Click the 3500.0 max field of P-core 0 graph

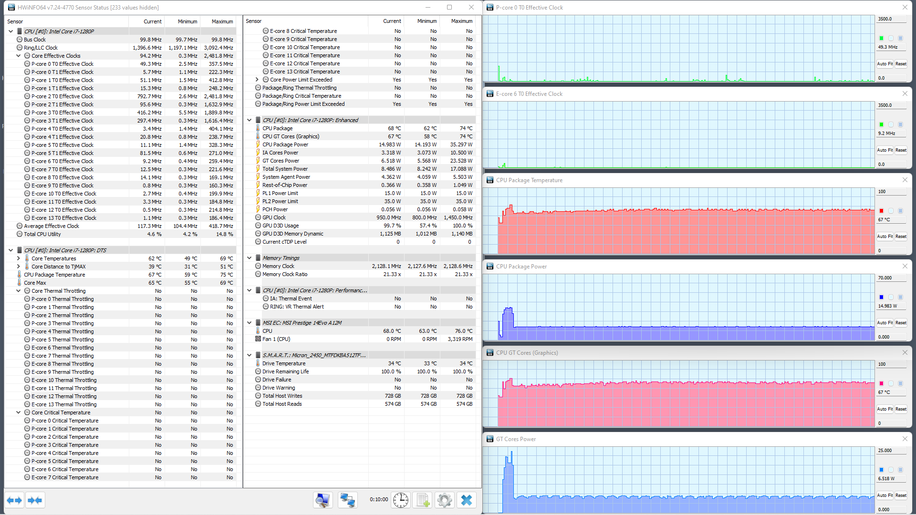coord(891,19)
